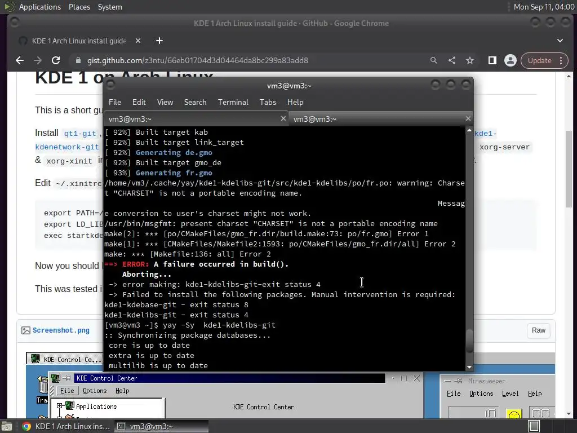Open System menu in top panel
Image resolution: width=577 pixels, height=433 pixels.
[x=110, y=7]
